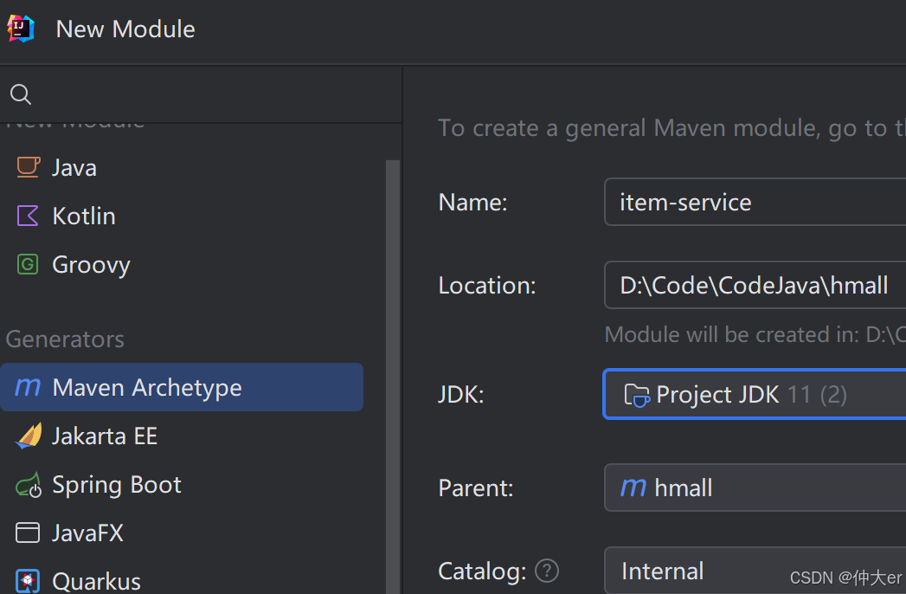Click the Maven Archetype m icon
This screenshot has height=594, width=906.
(28, 387)
